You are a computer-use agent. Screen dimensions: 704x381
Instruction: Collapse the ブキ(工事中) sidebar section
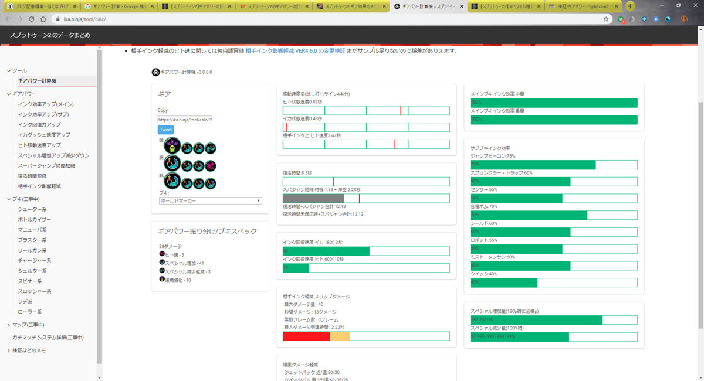pos(8,199)
